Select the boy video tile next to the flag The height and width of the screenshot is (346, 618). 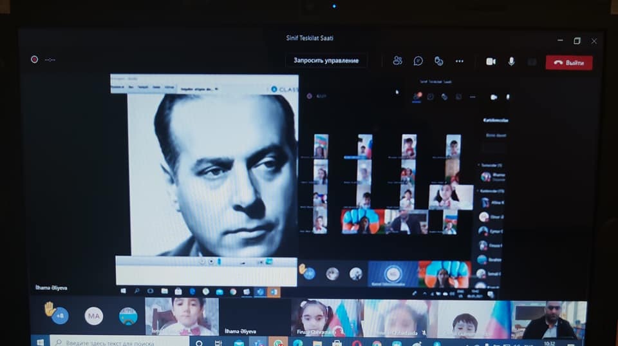(473, 320)
